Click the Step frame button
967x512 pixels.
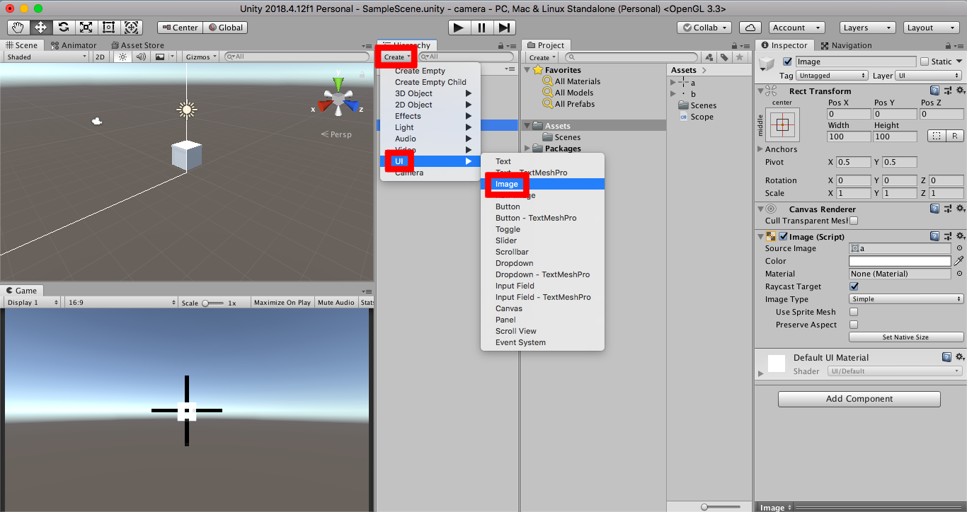click(503, 28)
